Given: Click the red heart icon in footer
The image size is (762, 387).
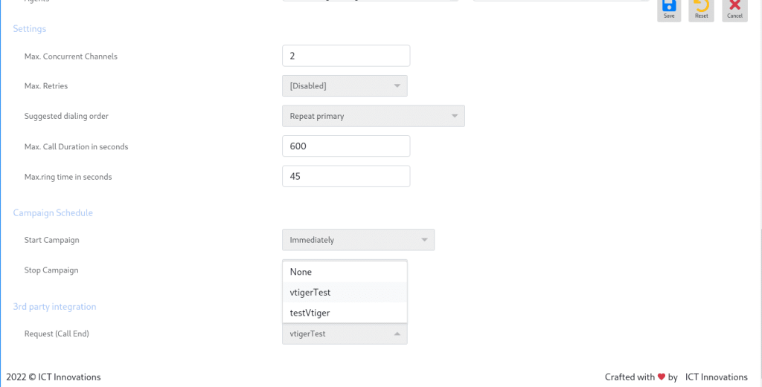Looking at the screenshot, I should pos(662,377).
